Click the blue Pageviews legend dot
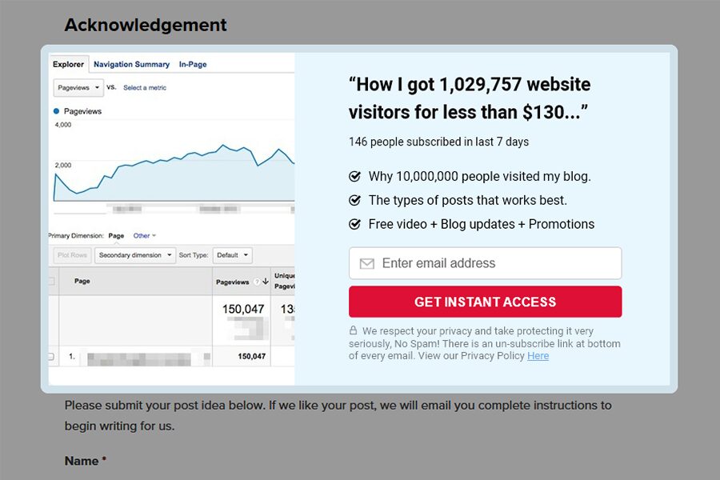The image size is (720, 480). 57,111
